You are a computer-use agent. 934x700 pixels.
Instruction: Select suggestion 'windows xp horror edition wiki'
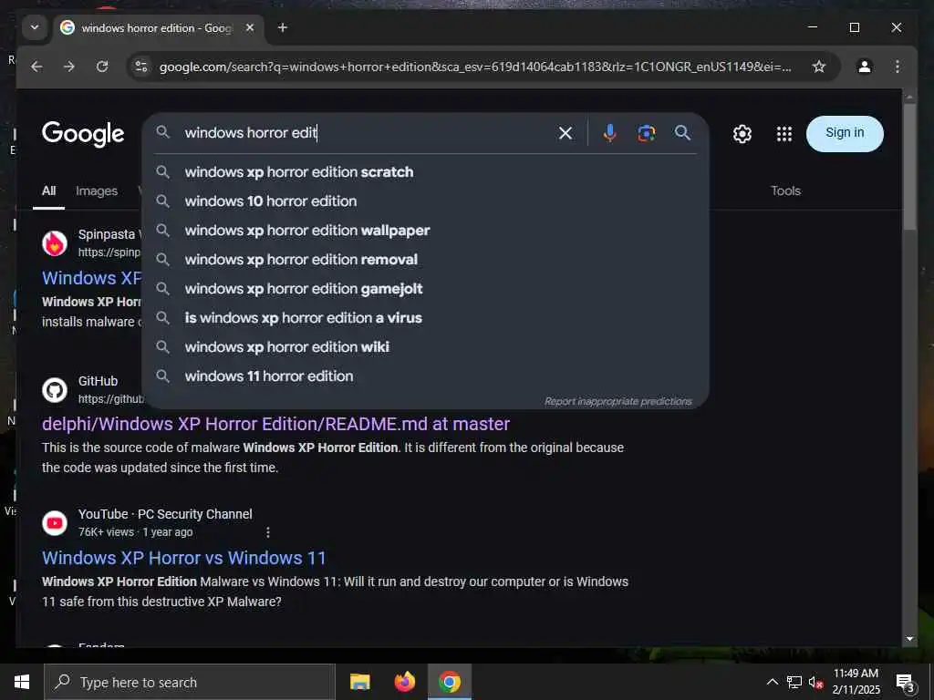tap(425, 347)
